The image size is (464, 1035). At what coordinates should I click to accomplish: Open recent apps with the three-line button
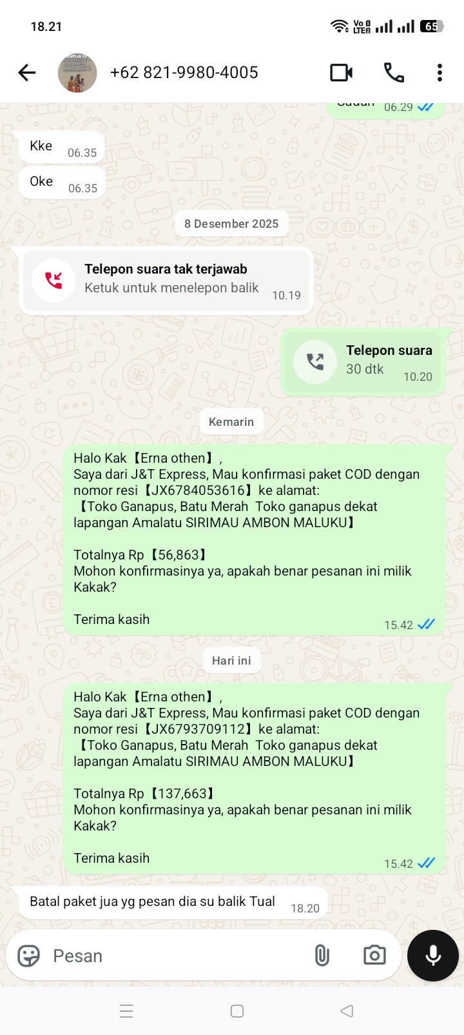tap(126, 1011)
